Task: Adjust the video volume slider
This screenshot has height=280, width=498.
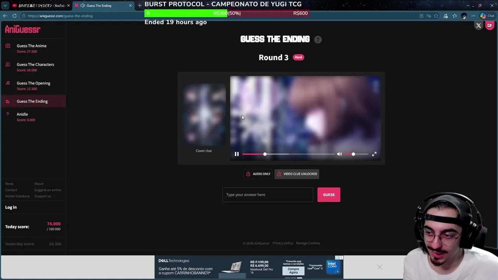Action: click(357, 154)
